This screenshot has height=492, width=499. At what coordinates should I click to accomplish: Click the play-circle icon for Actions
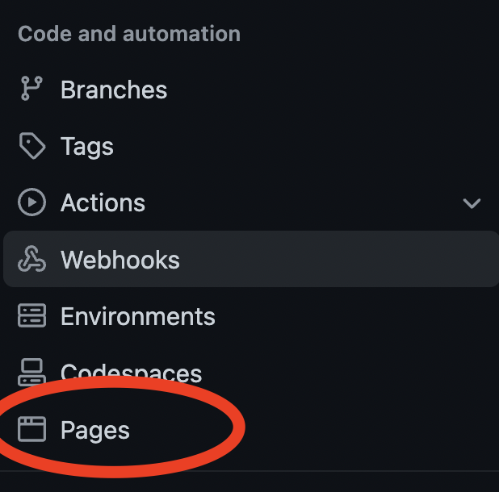coord(31,202)
